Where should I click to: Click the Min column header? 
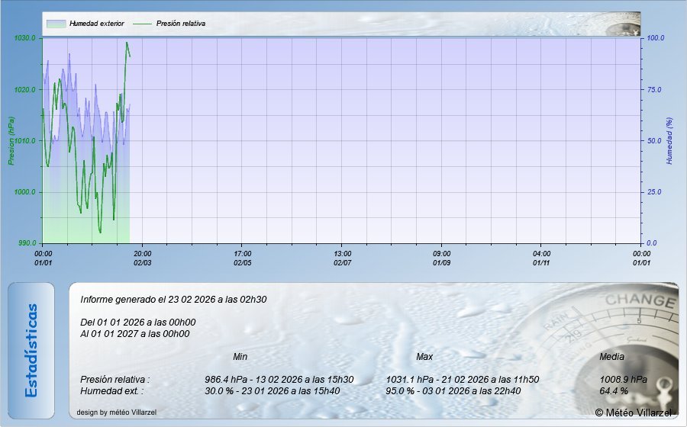(240, 357)
